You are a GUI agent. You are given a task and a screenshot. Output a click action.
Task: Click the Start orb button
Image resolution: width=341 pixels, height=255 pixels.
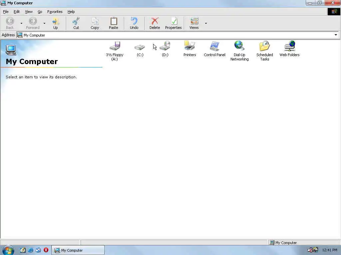(x=8, y=250)
